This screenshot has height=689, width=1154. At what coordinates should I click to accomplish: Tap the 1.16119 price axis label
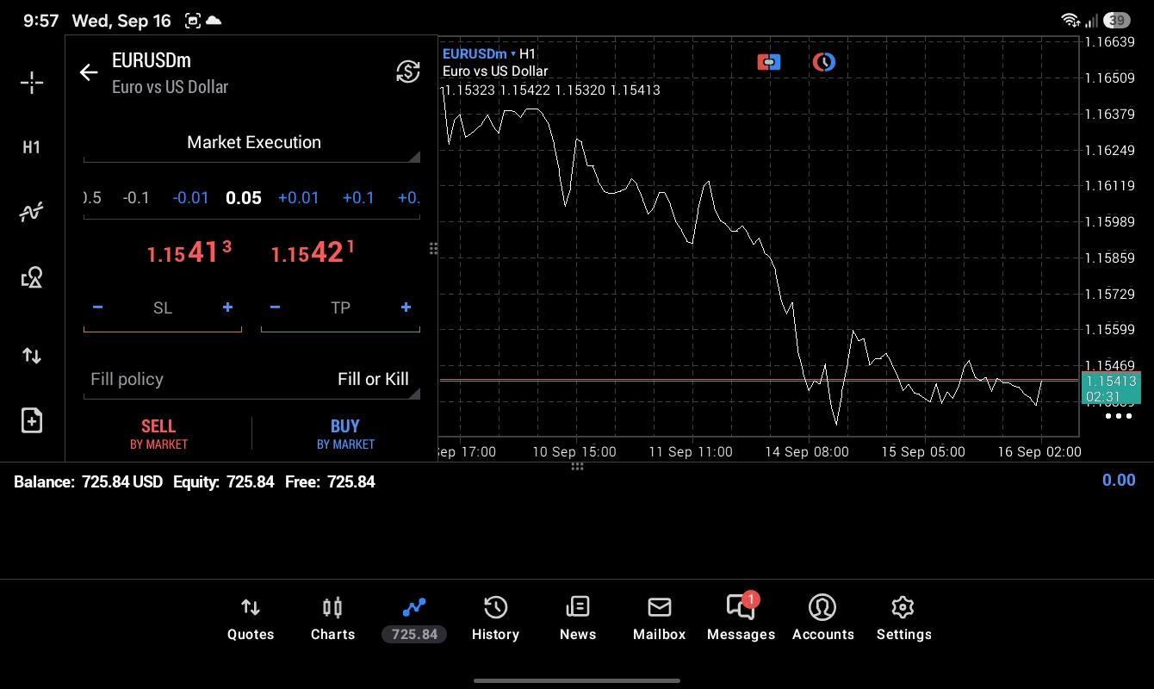click(1109, 185)
